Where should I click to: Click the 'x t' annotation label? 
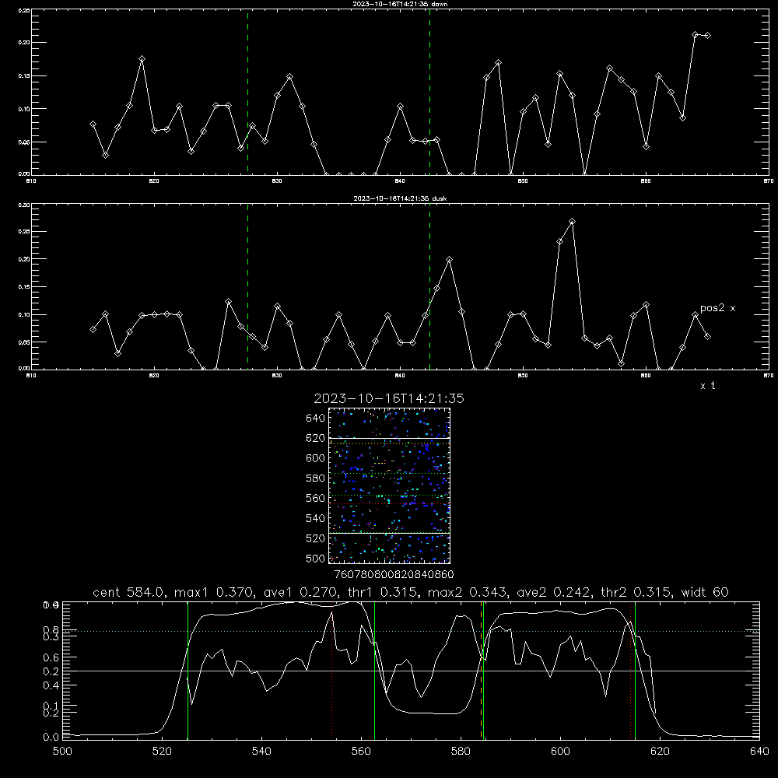click(x=707, y=386)
